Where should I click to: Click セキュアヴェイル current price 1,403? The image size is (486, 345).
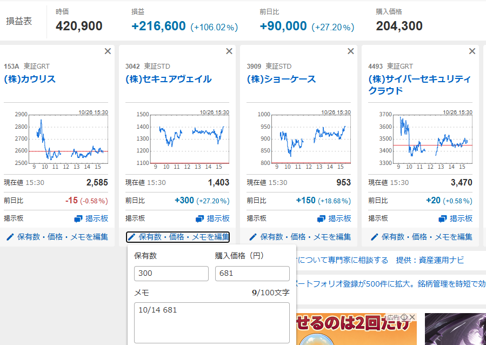218,183
